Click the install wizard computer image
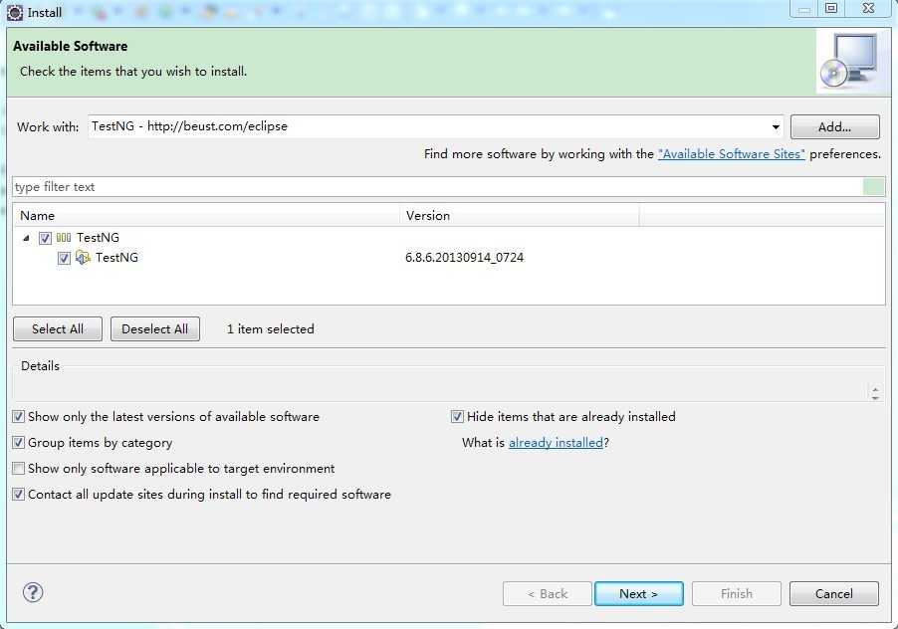This screenshot has height=629, width=898. point(850,62)
